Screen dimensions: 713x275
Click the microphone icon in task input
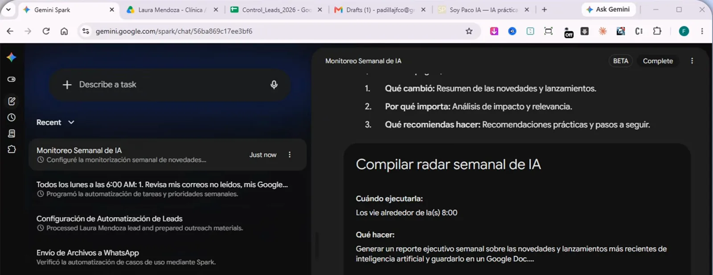pos(274,85)
